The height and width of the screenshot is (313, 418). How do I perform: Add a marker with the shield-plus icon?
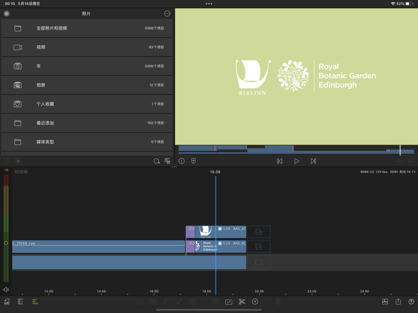pyautogui.click(x=193, y=161)
